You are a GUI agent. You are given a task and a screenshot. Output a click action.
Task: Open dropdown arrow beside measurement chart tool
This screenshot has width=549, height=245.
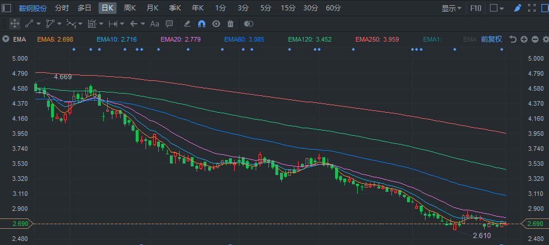[x=101, y=24]
